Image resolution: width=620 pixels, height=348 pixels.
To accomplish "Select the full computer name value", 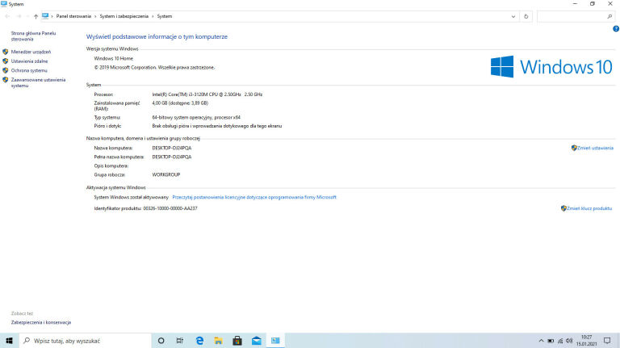I will (x=172, y=157).
